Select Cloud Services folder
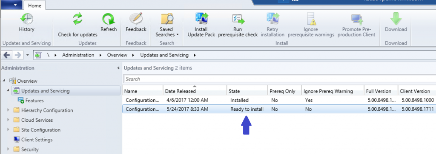Viewport: 436px width, 154px height. click(37, 120)
